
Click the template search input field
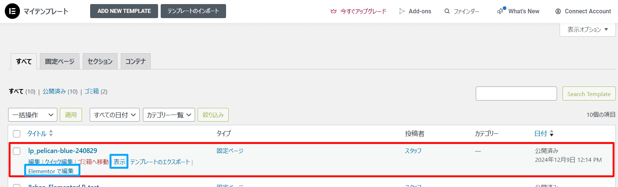(x=516, y=93)
